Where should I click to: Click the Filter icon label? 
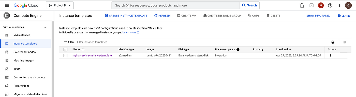pos(69,42)
